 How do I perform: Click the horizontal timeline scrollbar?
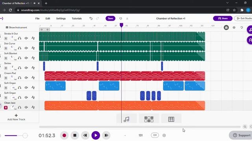(140, 127)
